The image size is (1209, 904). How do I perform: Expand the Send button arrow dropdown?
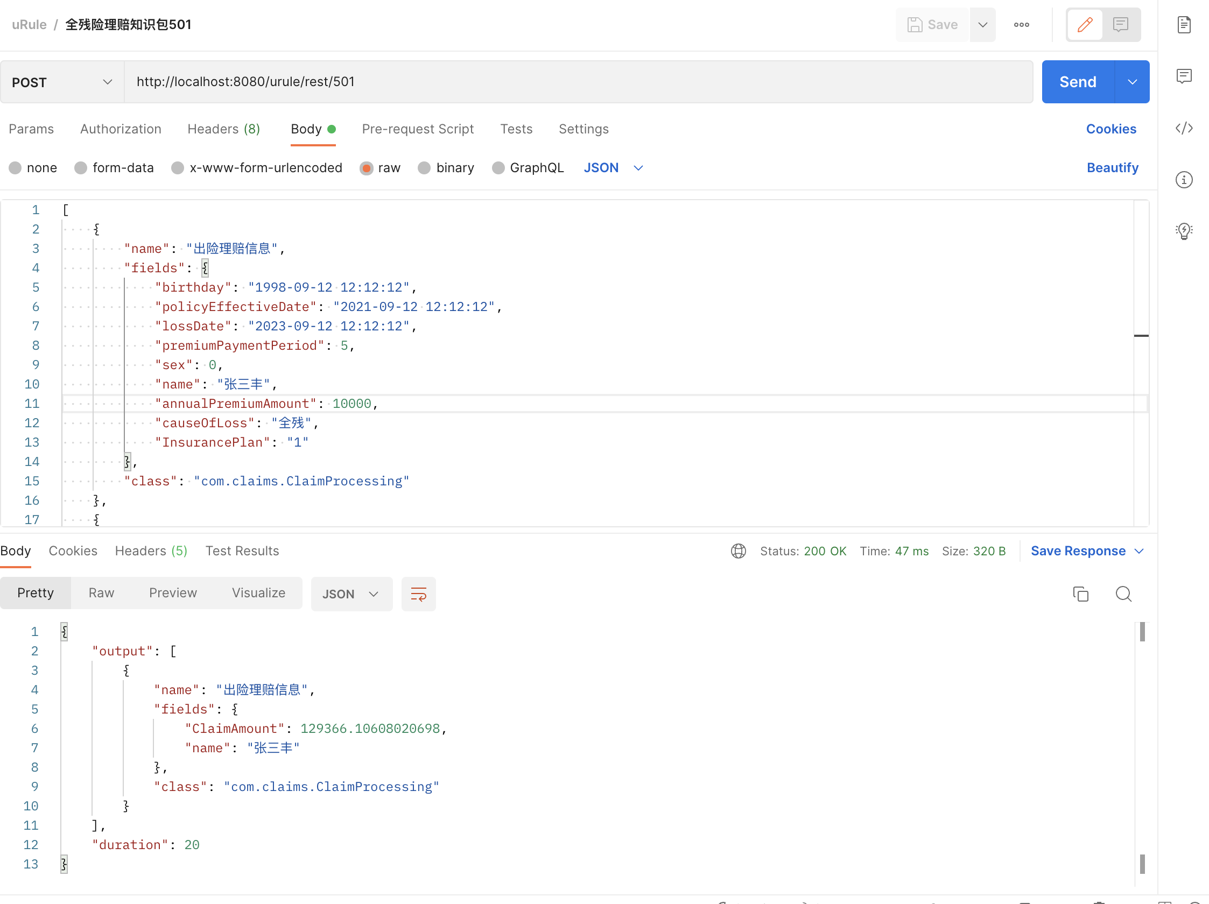pos(1132,82)
